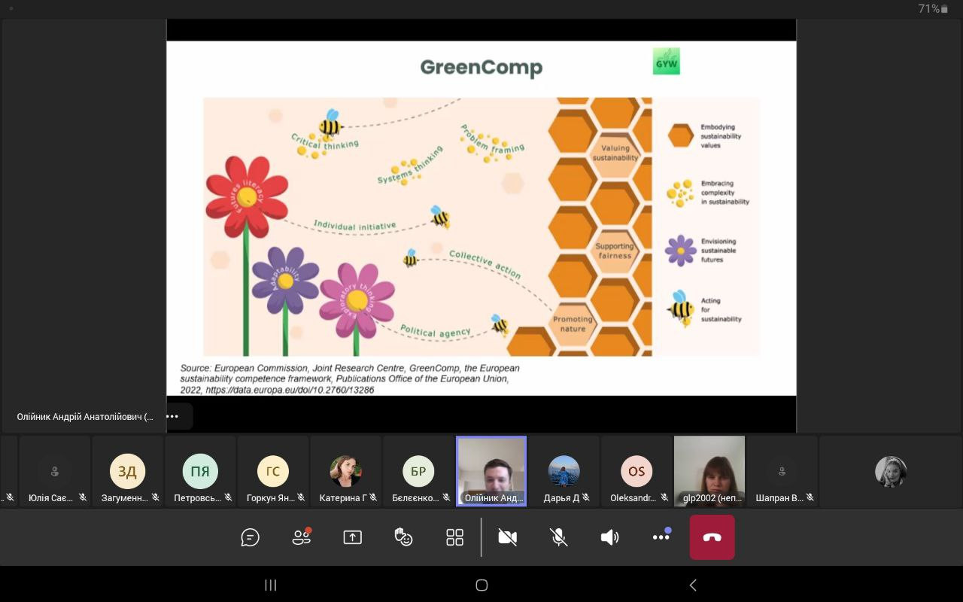Click the GYW logo on slide

(666, 62)
